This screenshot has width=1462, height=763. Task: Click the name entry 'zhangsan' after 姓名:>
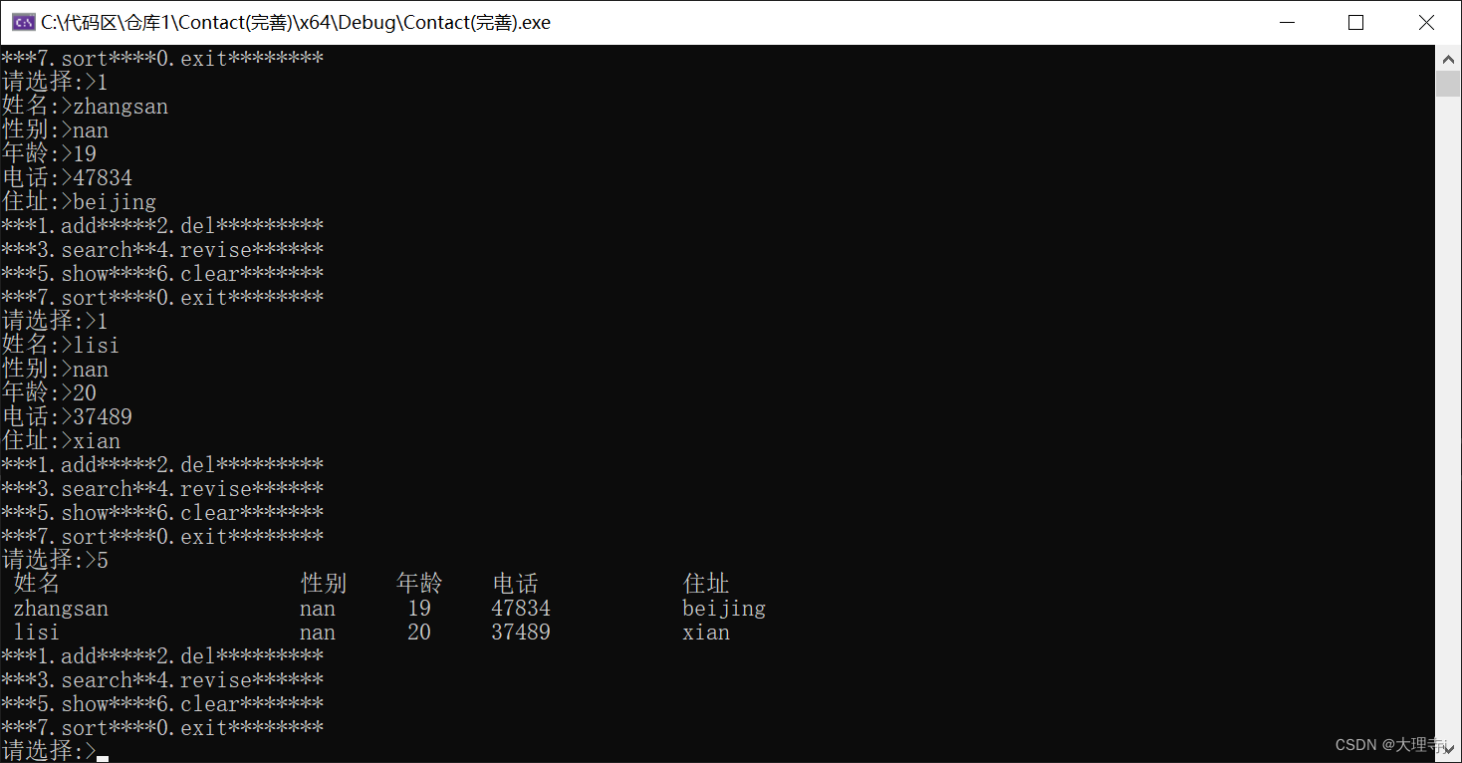pyautogui.click(x=121, y=107)
